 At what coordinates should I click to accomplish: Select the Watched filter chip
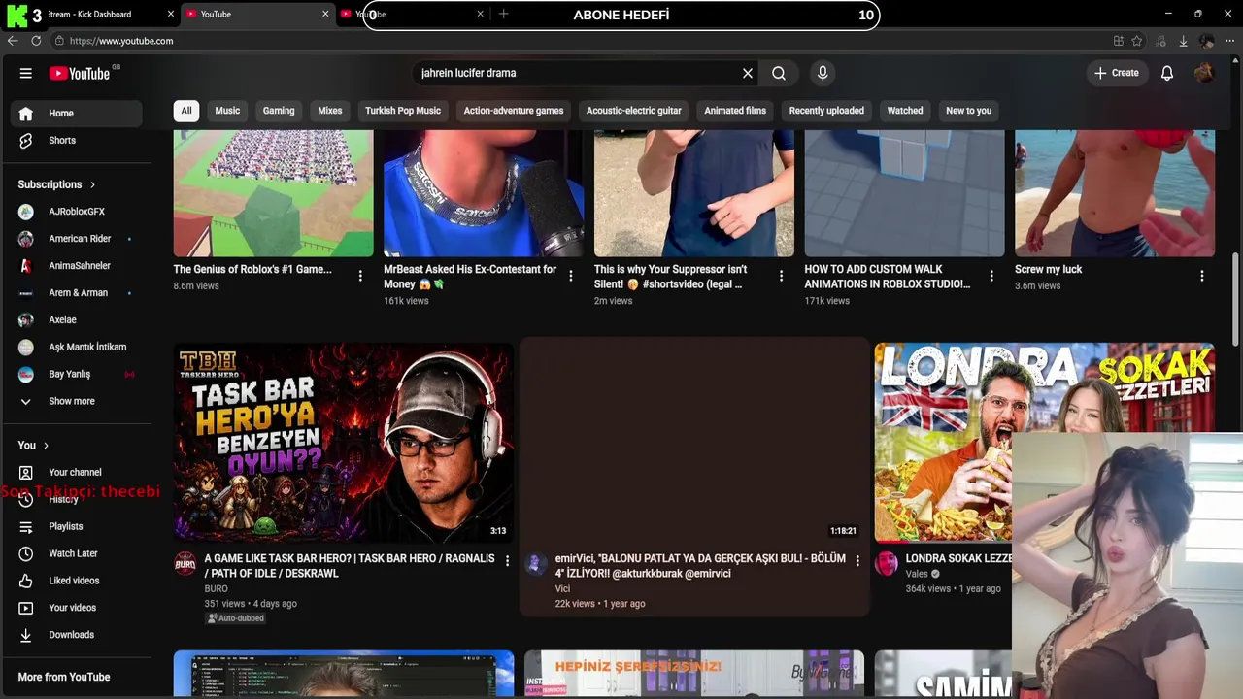(x=905, y=111)
